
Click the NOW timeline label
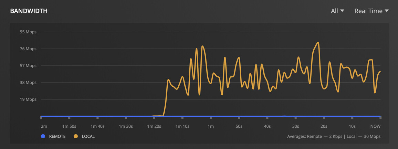pos(375,126)
